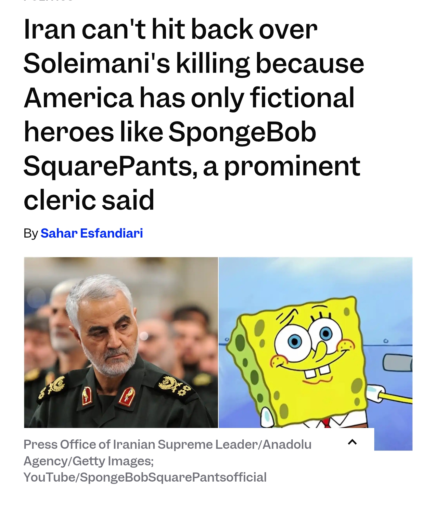Click "cleric said" at the headline's end

(x=89, y=200)
